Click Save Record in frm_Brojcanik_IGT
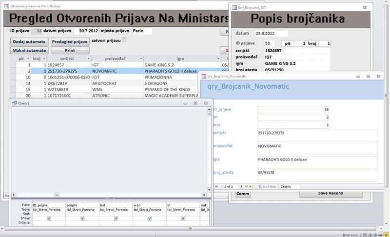The height and width of the screenshot is (237, 390). [x=331, y=194]
